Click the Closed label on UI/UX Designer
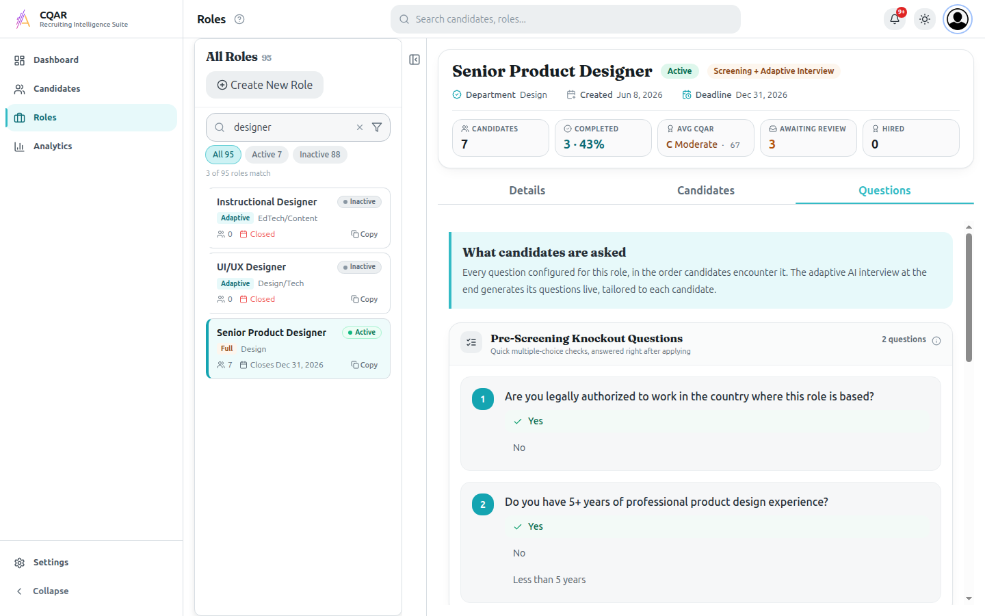Image resolution: width=985 pixels, height=616 pixels. coord(257,299)
